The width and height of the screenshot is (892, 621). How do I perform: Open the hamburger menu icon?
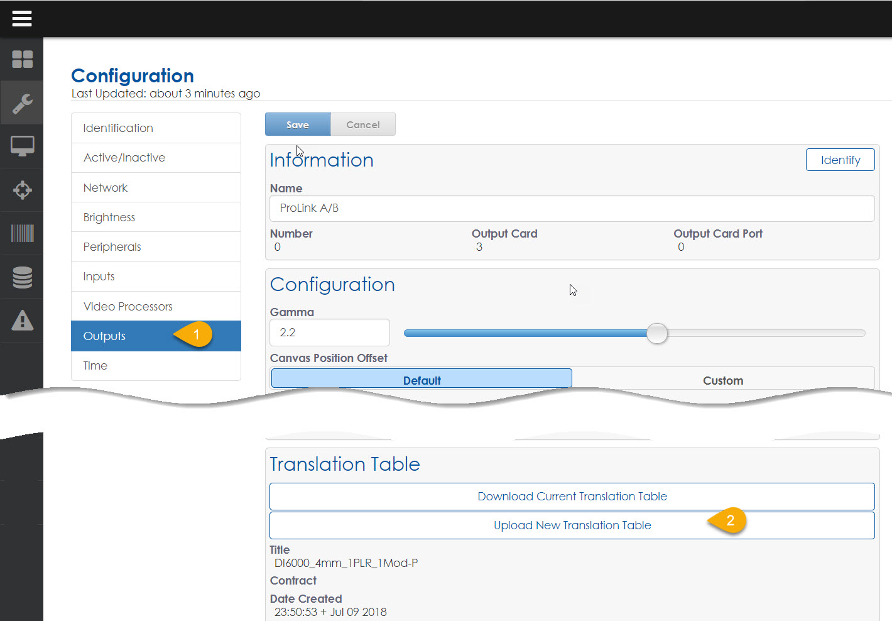pos(22,19)
